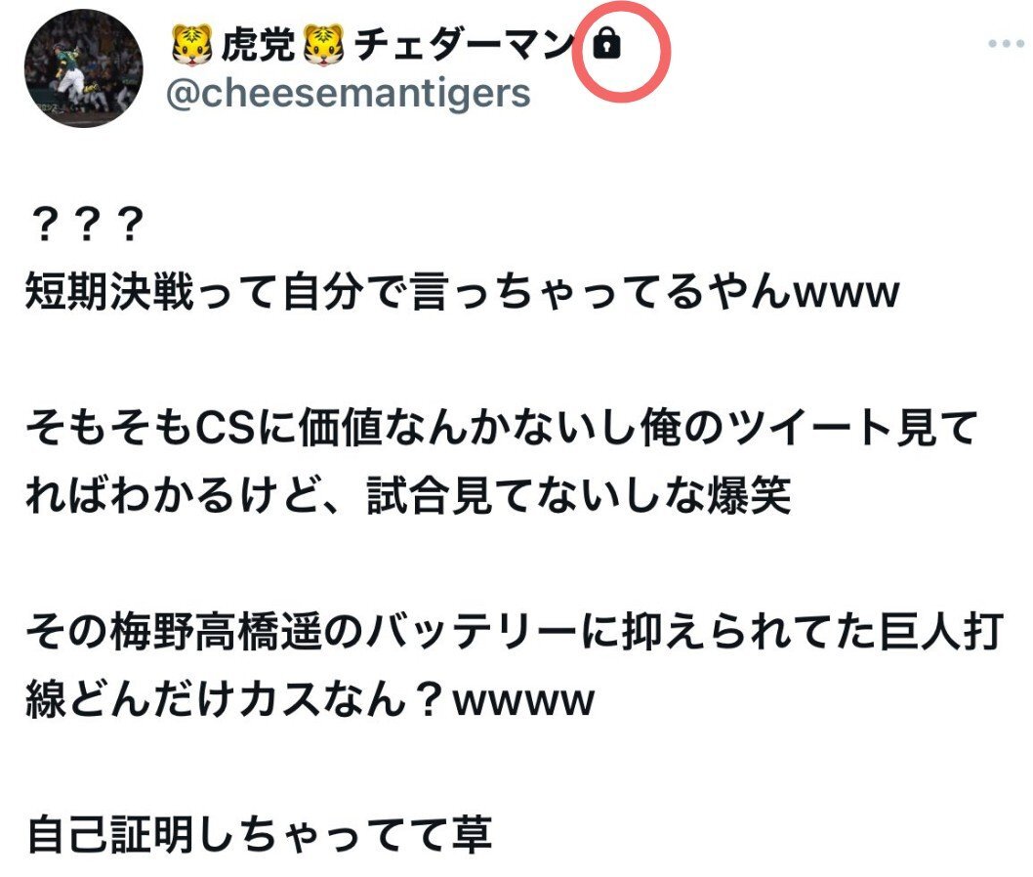Click the line starting with 線どんだけカス
The height and width of the screenshot is (877, 1033).
tap(310, 699)
